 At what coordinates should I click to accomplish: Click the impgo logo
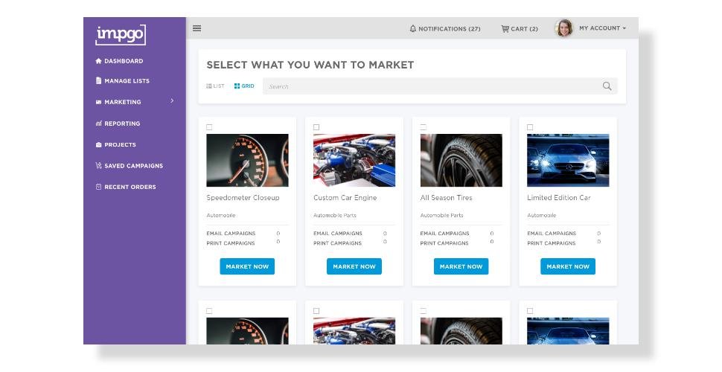tap(121, 35)
